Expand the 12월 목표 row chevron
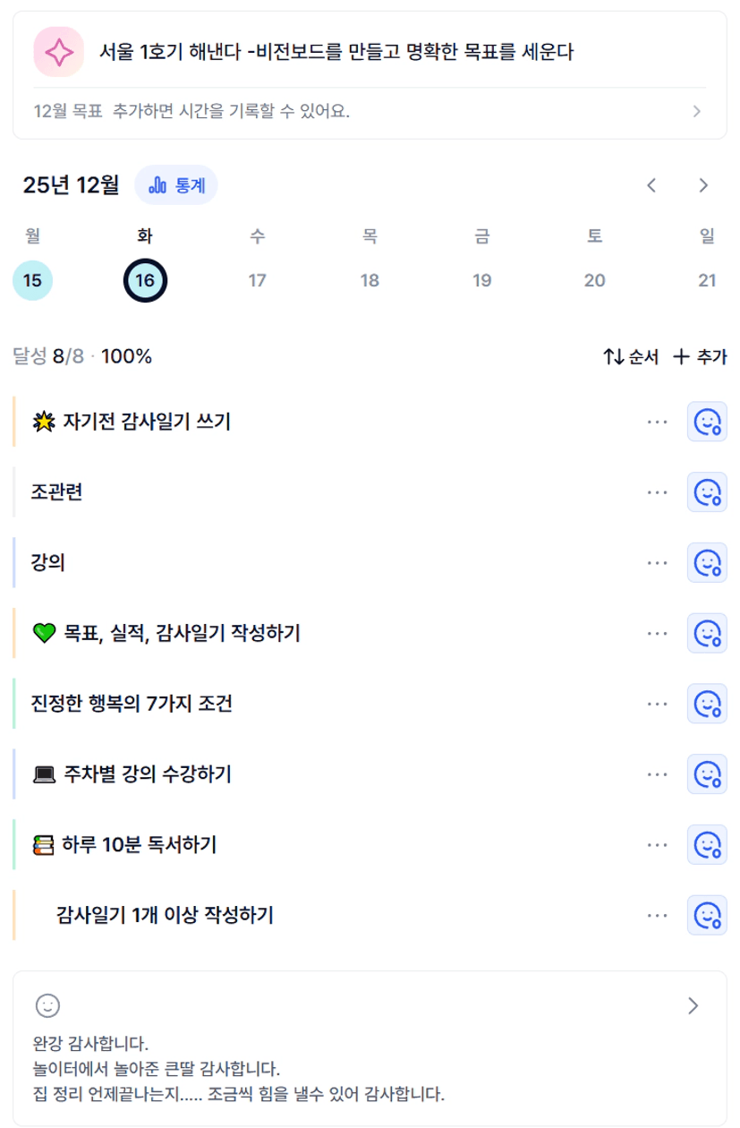740x1128 pixels. click(697, 112)
